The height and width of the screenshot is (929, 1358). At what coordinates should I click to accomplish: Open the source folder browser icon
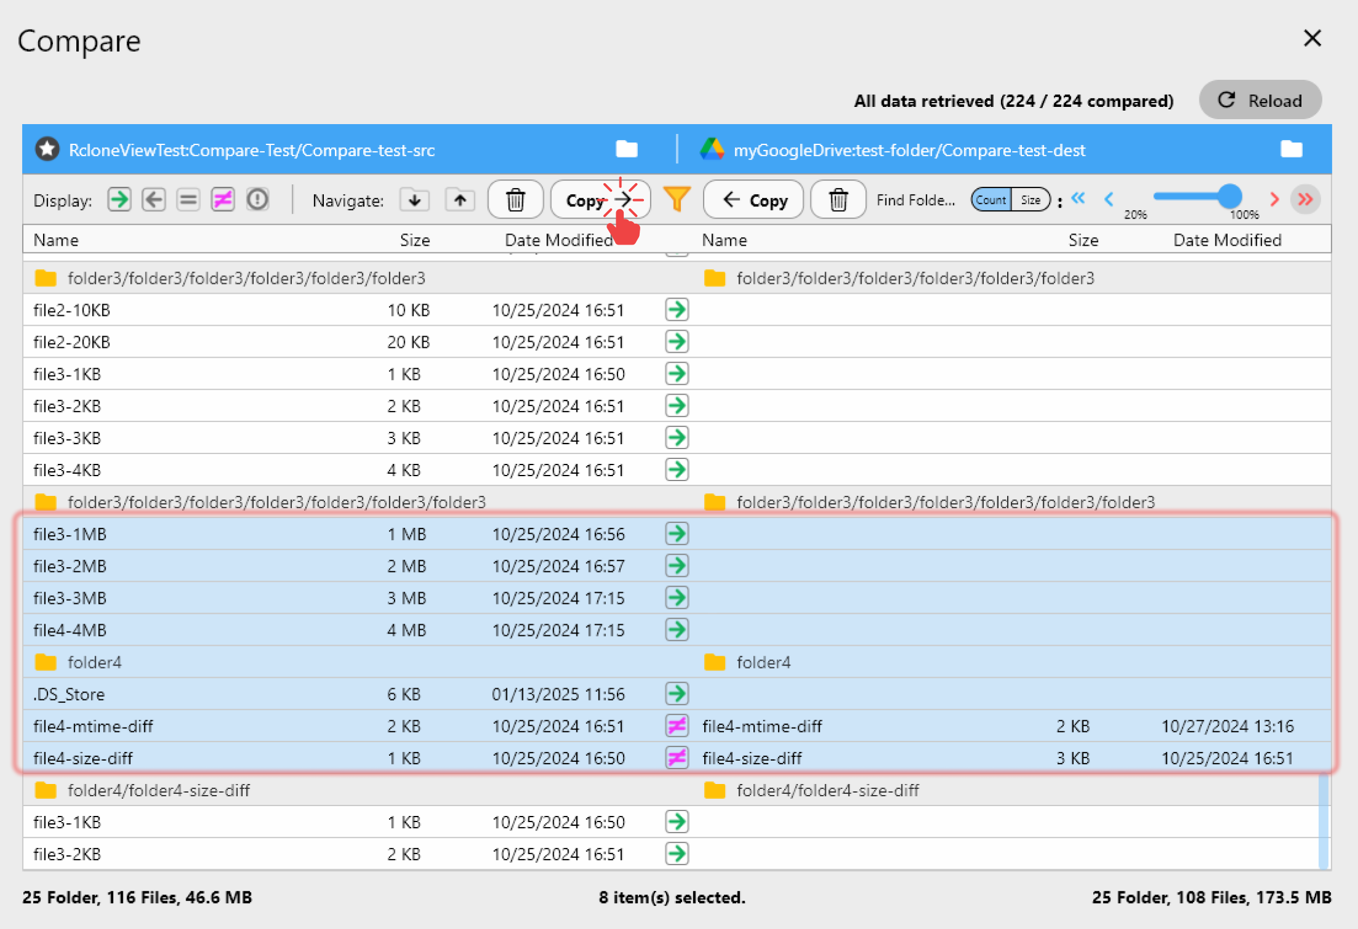626,149
